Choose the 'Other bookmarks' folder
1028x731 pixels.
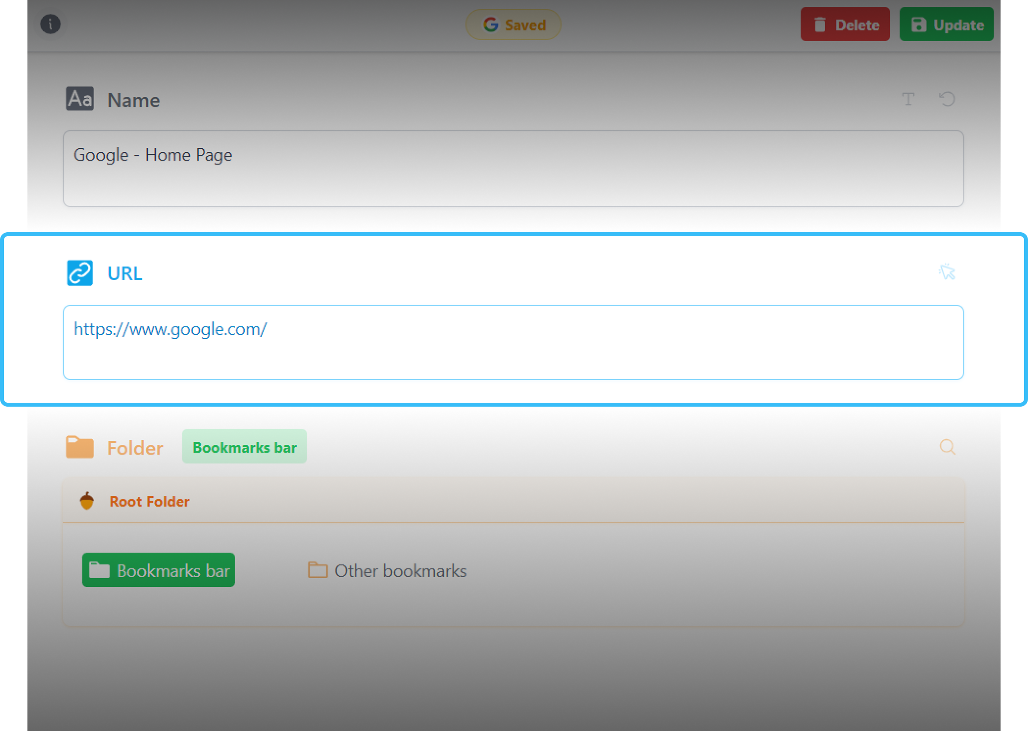click(x=387, y=571)
